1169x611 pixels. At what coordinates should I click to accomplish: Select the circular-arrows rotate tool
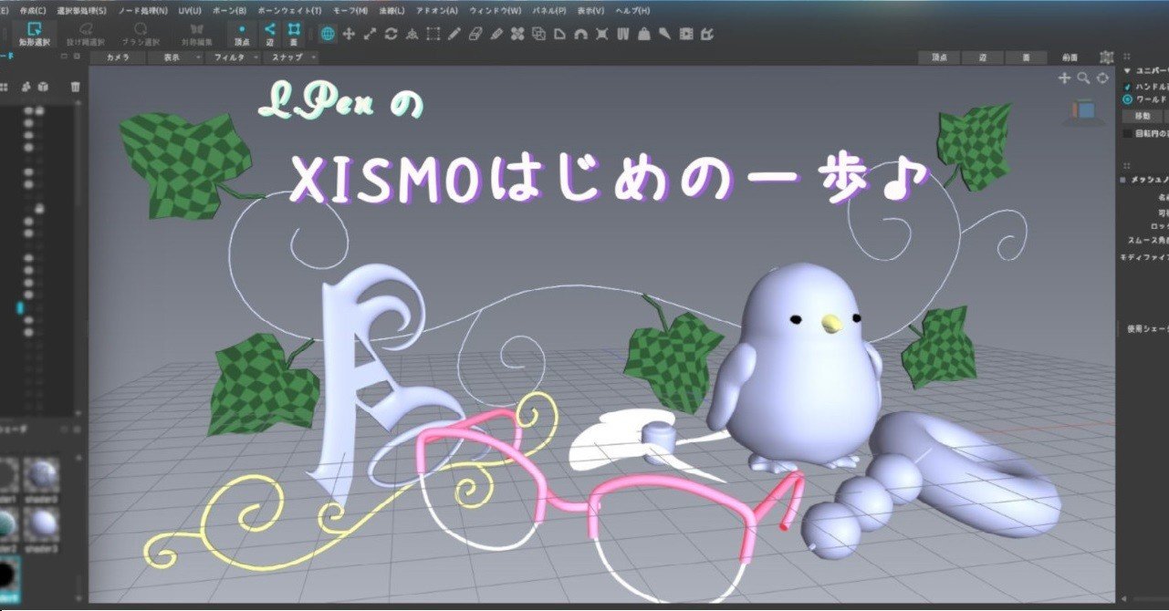pos(391,34)
